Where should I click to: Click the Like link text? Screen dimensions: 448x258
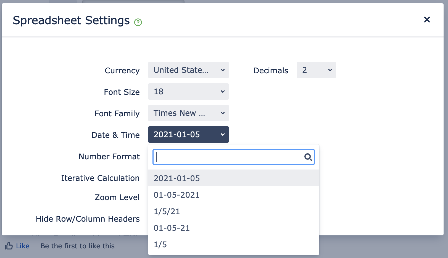pos(23,246)
